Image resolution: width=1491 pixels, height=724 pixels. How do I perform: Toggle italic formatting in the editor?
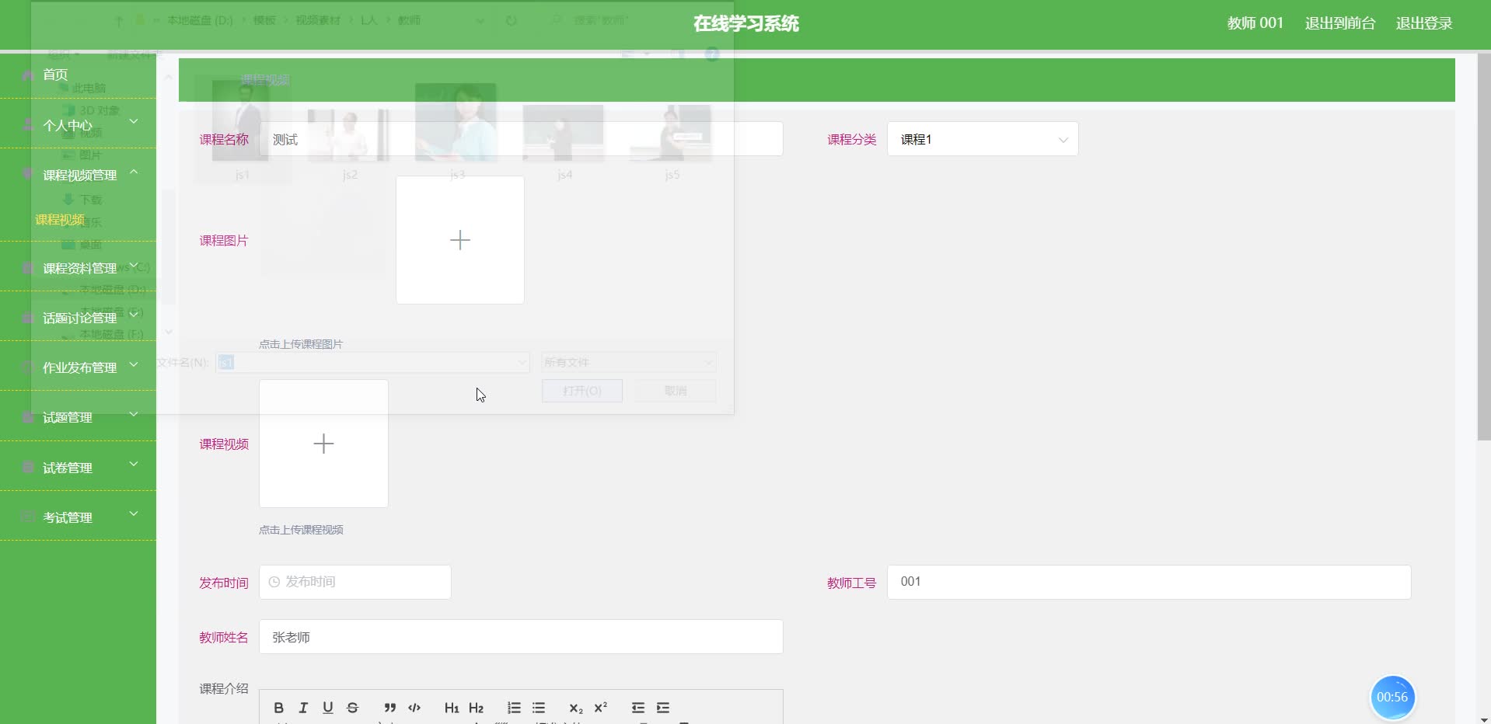[x=303, y=708]
